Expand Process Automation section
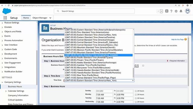Screen dimensions: 193x109 tap(2, 41)
